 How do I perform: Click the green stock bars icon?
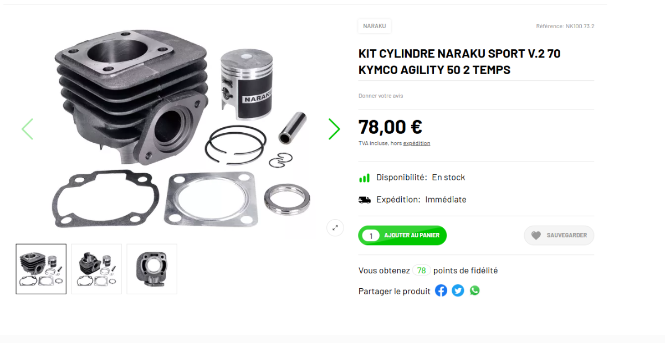364,178
